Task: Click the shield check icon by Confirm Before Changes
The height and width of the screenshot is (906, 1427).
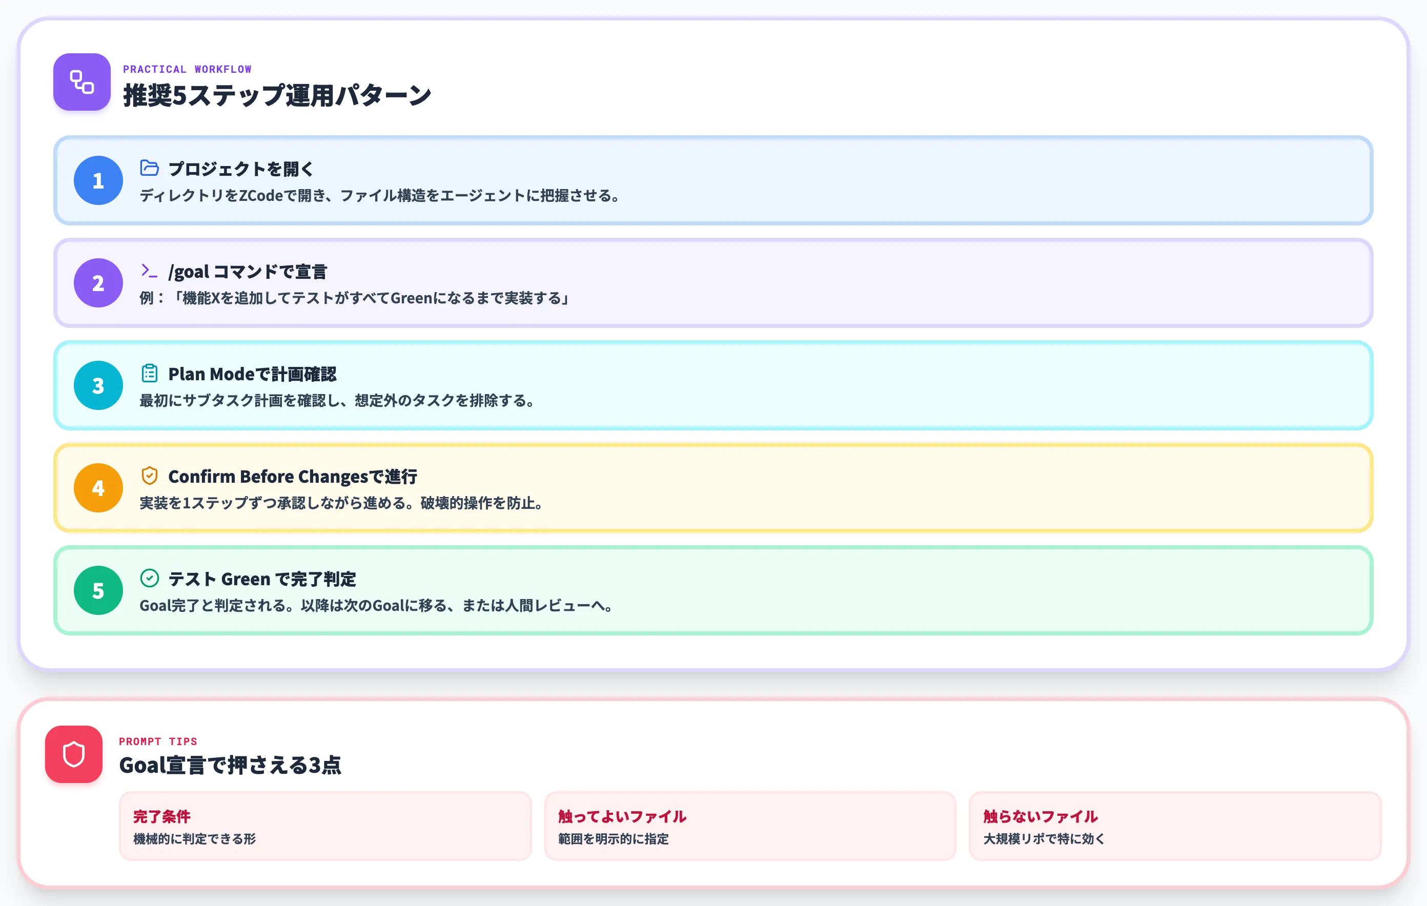Action: pyautogui.click(x=149, y=475)
